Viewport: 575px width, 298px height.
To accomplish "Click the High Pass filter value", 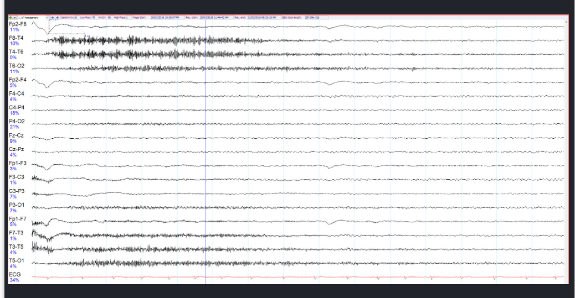I will (127, 17).
